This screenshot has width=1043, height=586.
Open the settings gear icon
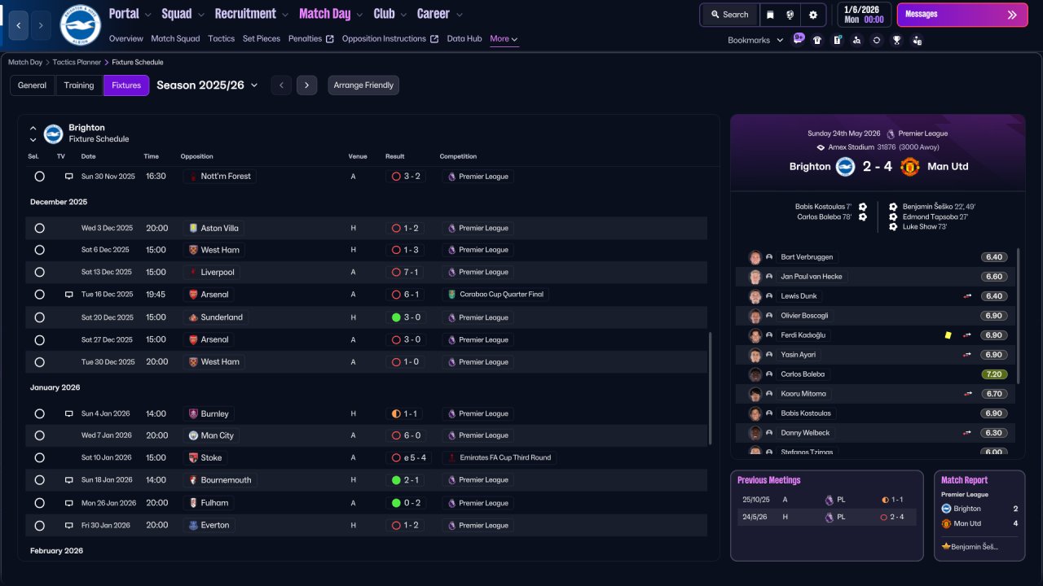812,15
